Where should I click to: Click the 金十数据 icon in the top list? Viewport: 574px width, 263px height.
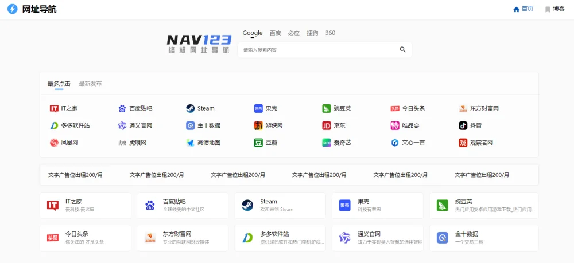point(191,125)
